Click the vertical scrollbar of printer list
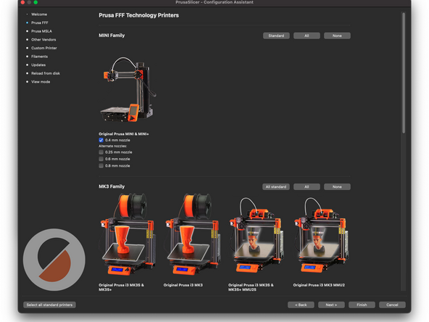 point(404,73)
